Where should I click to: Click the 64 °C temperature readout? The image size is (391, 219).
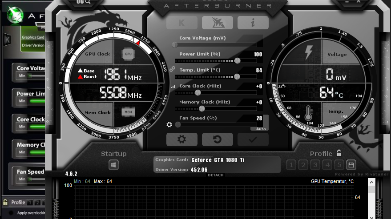(x=332, y=93)
